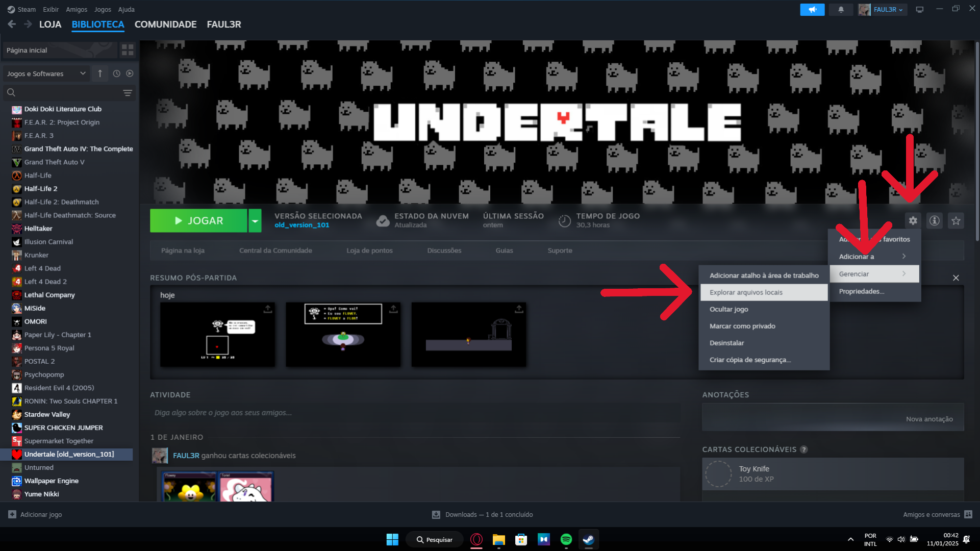This screenshot has width=980, height=551.
Task: Switch to Big Picture mode icon
Action: click(920, 9)
